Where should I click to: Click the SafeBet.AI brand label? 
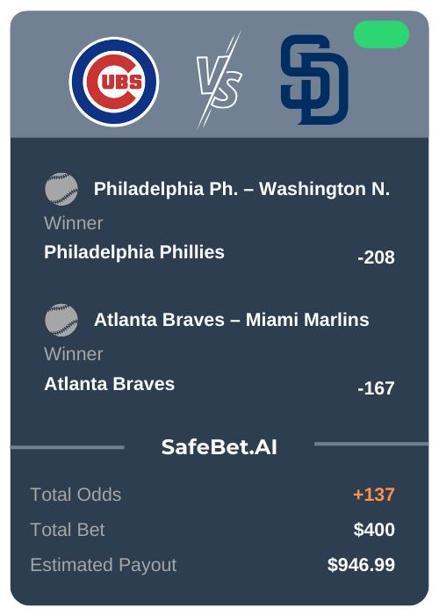tap(219, 447)
